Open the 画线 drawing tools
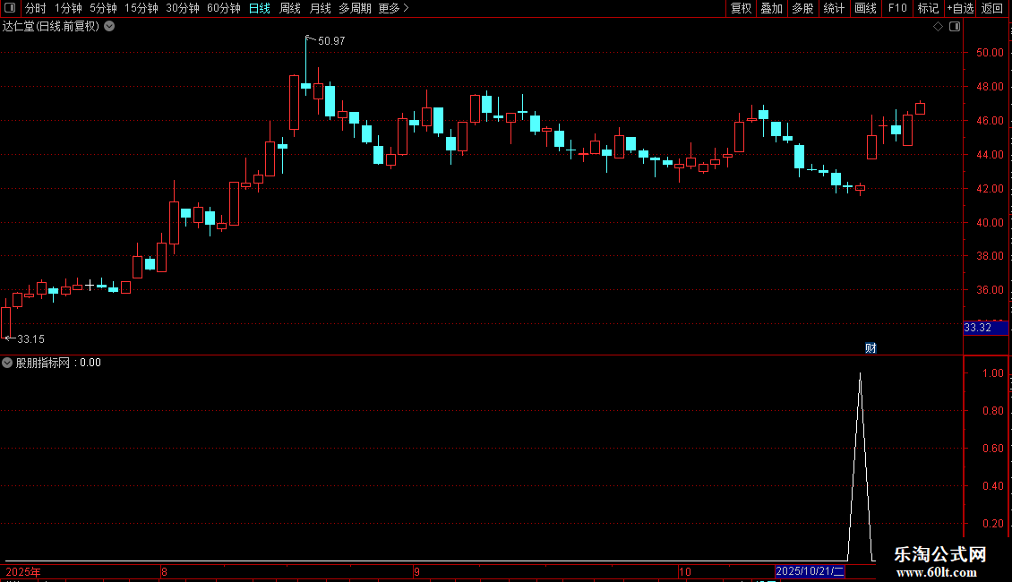The image size is (1012, 582). coord(865,8)
